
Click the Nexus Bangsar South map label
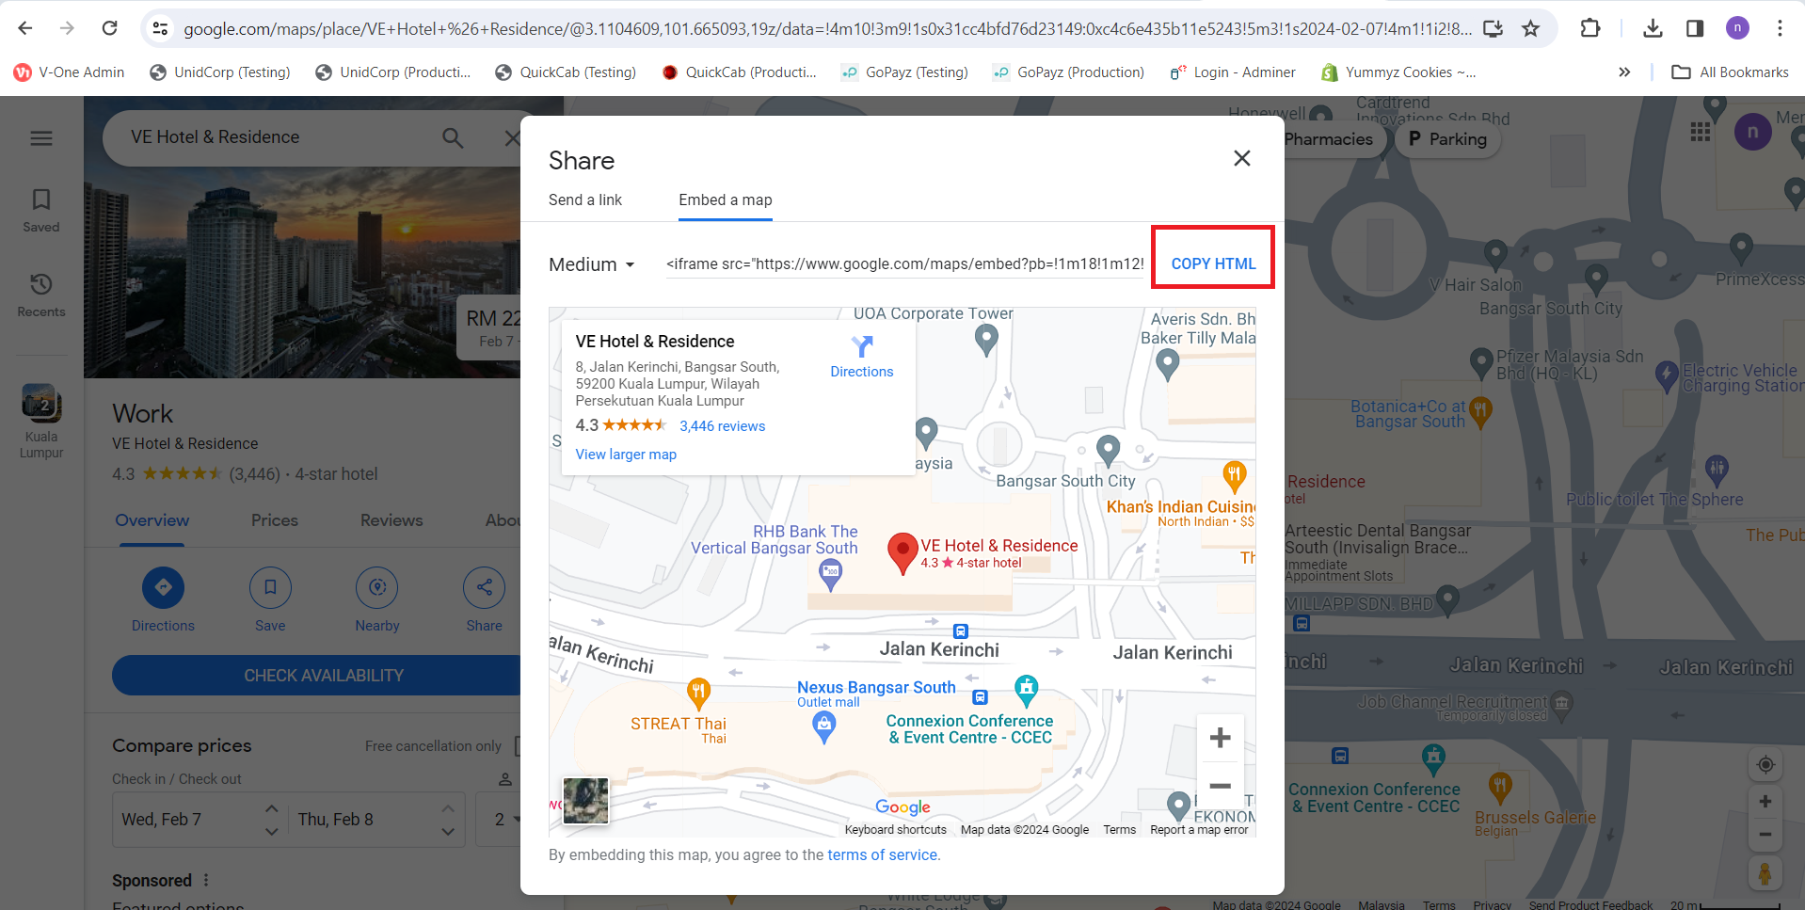click(876, 688)
